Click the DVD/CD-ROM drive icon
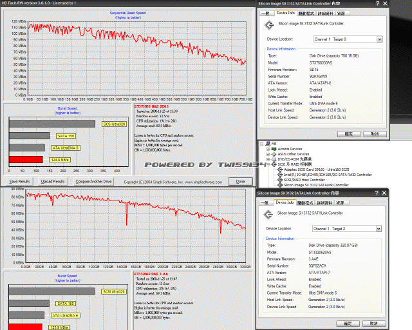 click(274, 159)
